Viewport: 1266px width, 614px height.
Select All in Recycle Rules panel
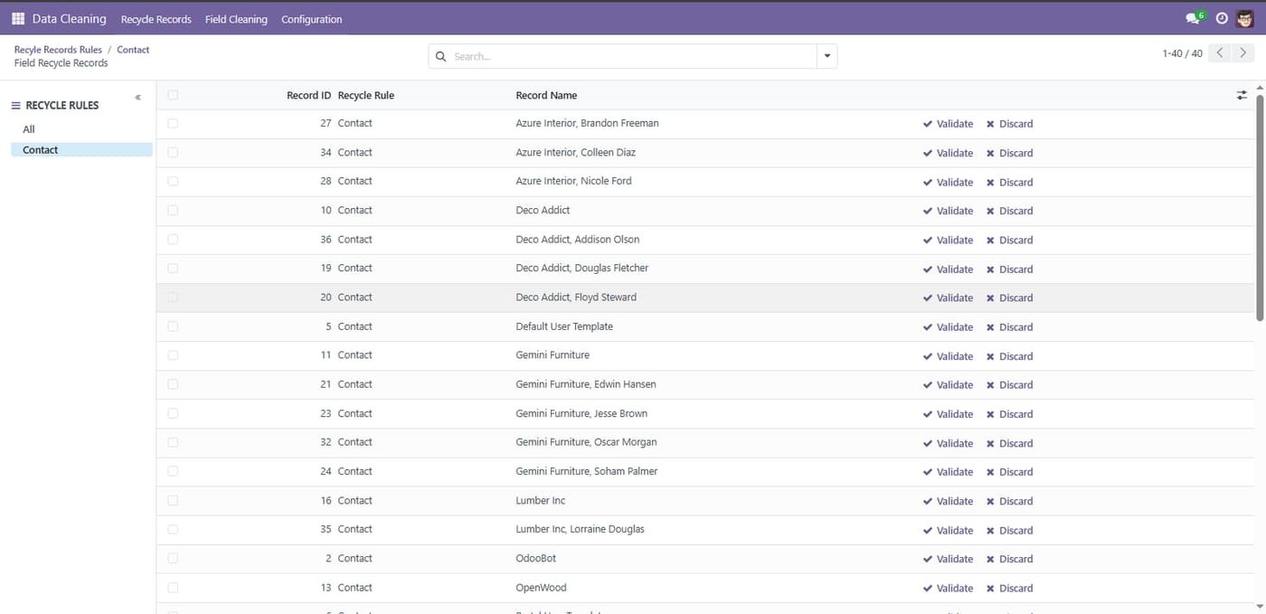pos(29,129)
